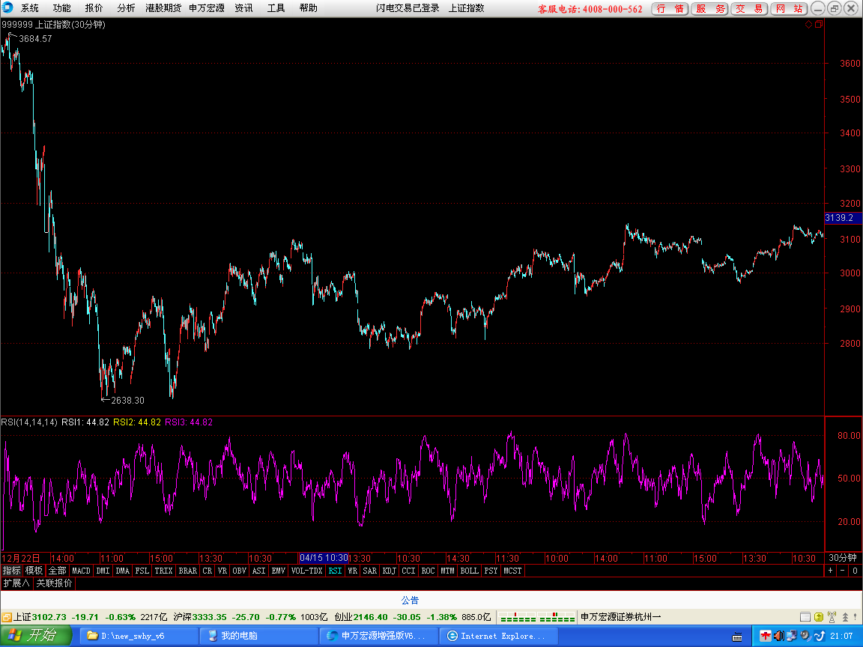Viewport: 863px width, 647px height.
Task: Open the 港股期货 menu
Action: [x=163, y=8]
